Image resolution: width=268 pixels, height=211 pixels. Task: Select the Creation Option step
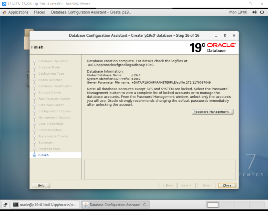click(50, 130)
